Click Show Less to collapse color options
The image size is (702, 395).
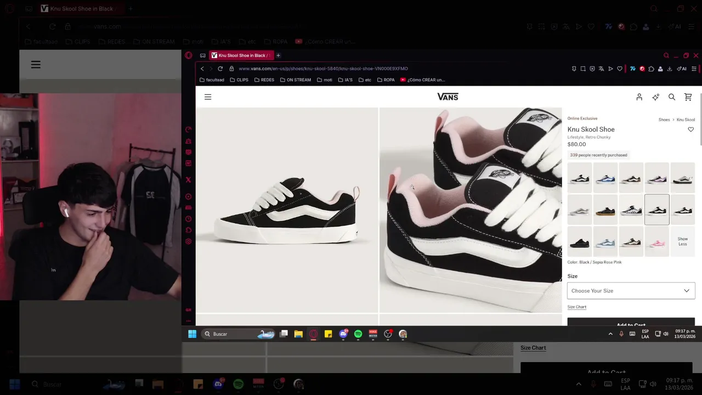click(x=682, y=241)
